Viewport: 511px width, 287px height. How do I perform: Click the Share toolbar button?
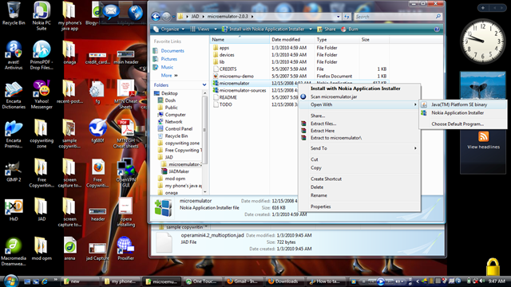point(327,29)
